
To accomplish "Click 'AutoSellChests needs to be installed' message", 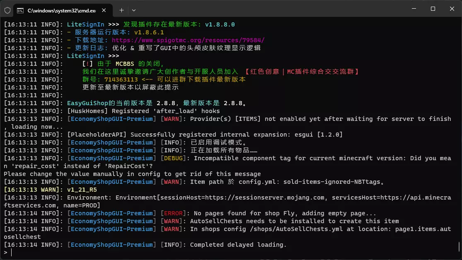I will point(294,221).
